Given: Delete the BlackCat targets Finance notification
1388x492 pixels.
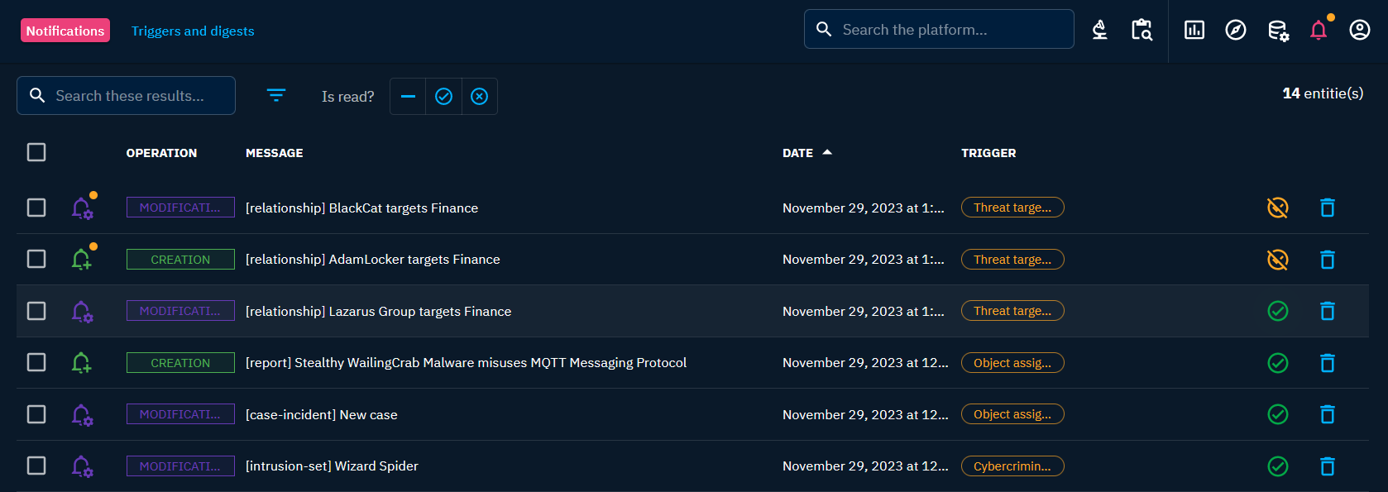Looking at the screenshot, I should (x=1328, y=208).
